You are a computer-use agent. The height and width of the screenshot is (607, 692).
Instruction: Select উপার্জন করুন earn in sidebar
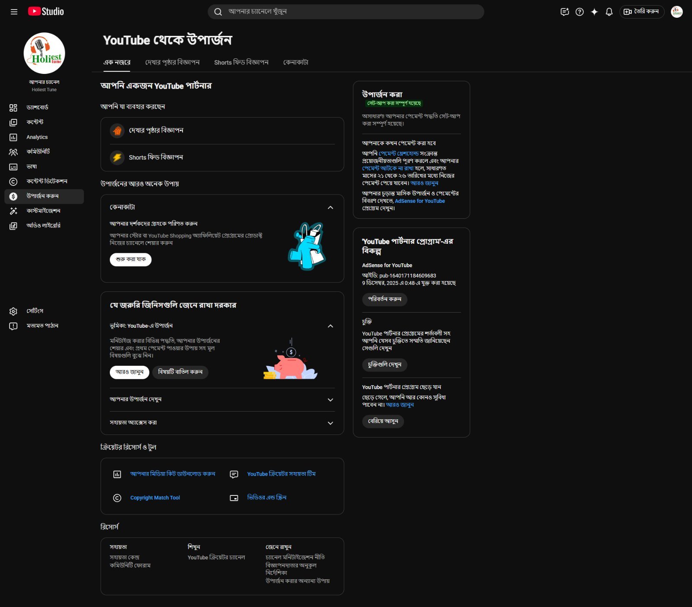coord(44,196)
